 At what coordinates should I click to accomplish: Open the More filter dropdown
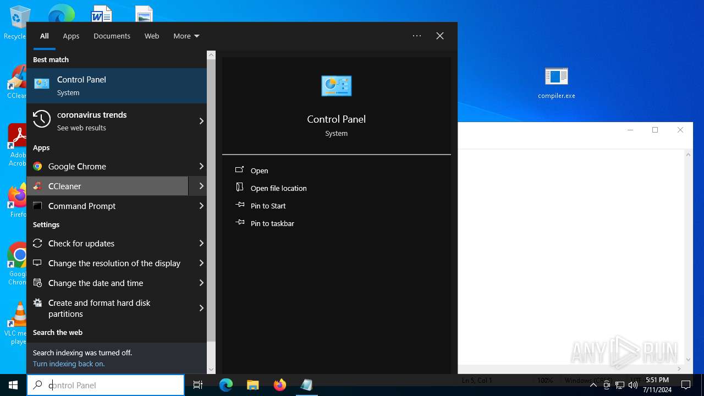point(186,36)
